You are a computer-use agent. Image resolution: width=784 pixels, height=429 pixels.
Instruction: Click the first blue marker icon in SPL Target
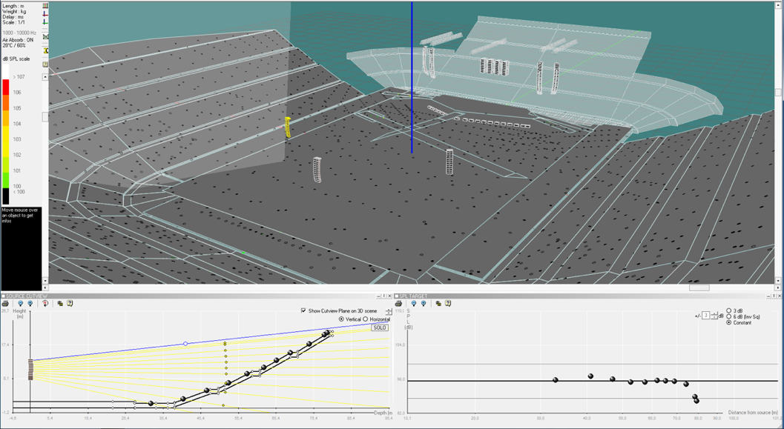413,303
